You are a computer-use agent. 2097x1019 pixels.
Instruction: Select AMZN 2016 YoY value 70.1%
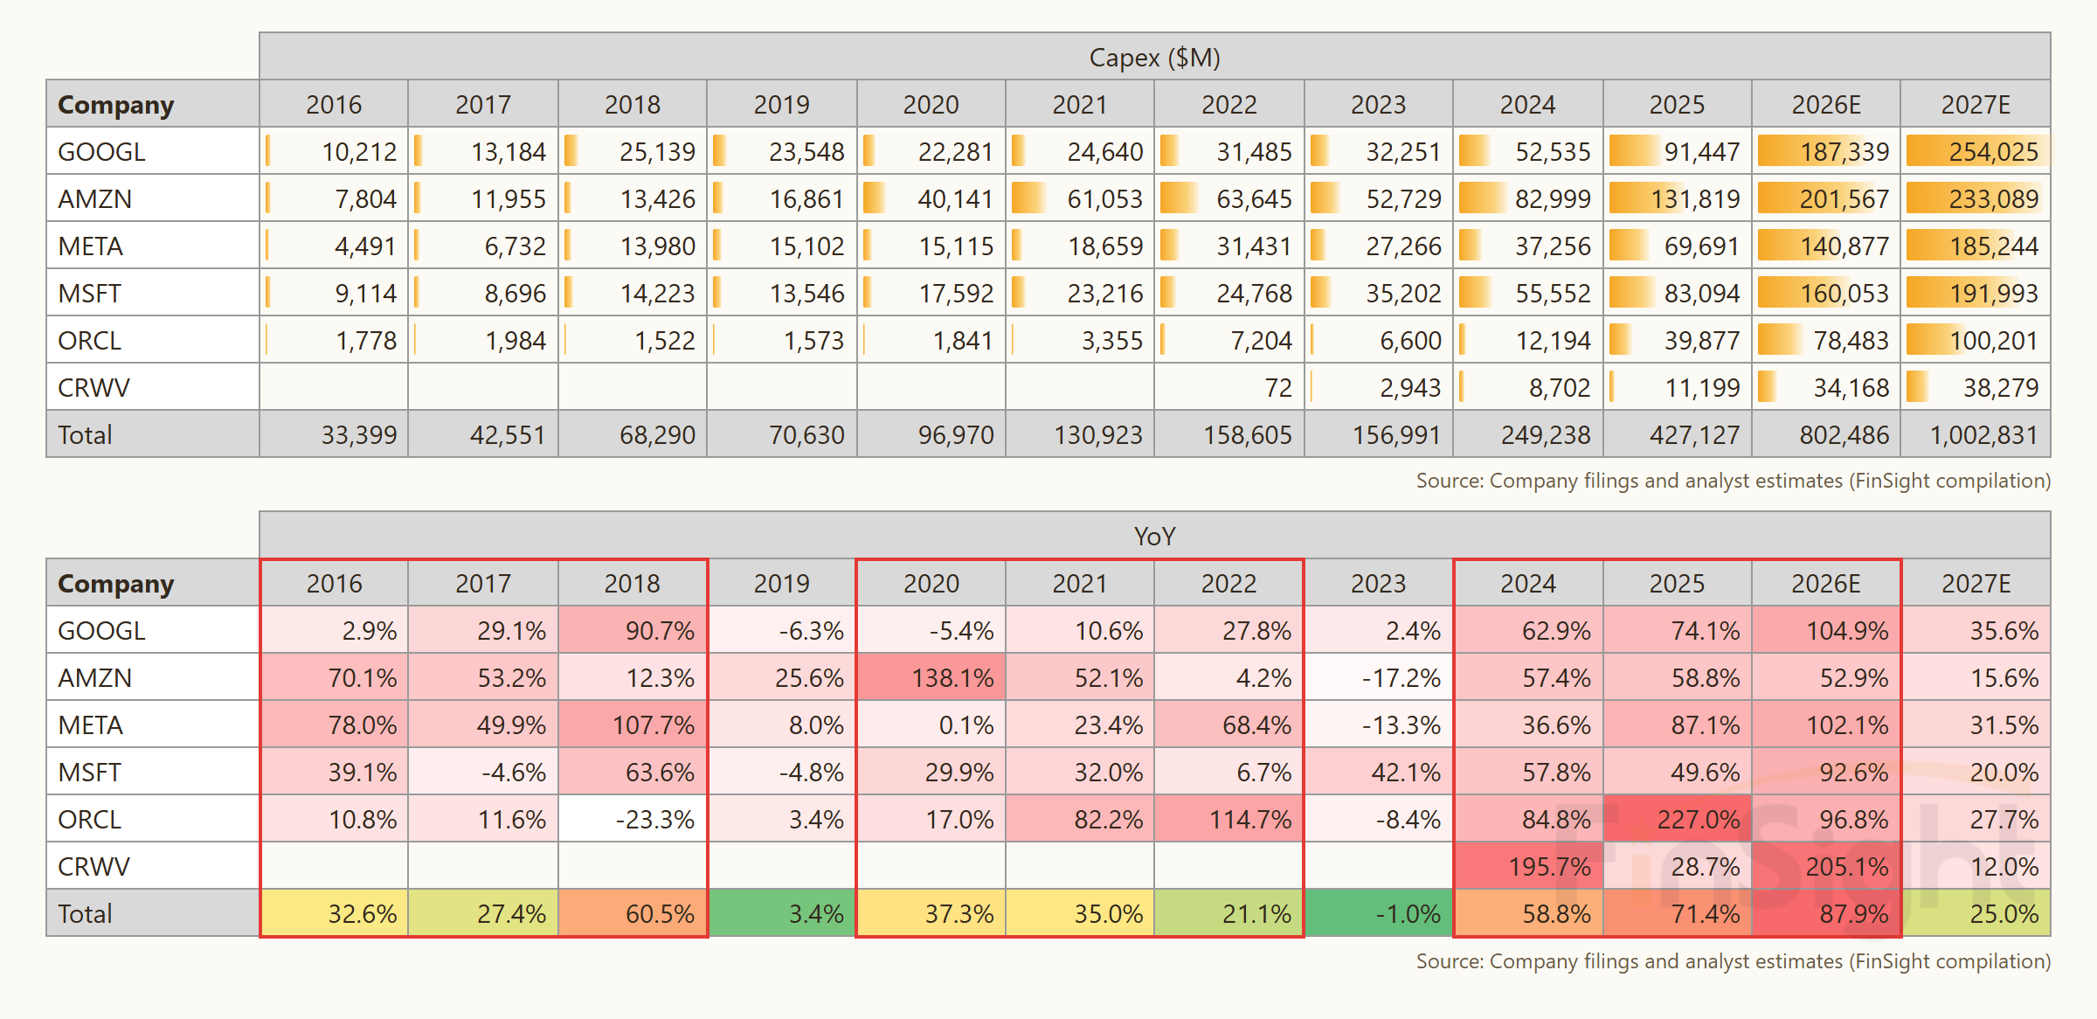(x=362, y=677)
